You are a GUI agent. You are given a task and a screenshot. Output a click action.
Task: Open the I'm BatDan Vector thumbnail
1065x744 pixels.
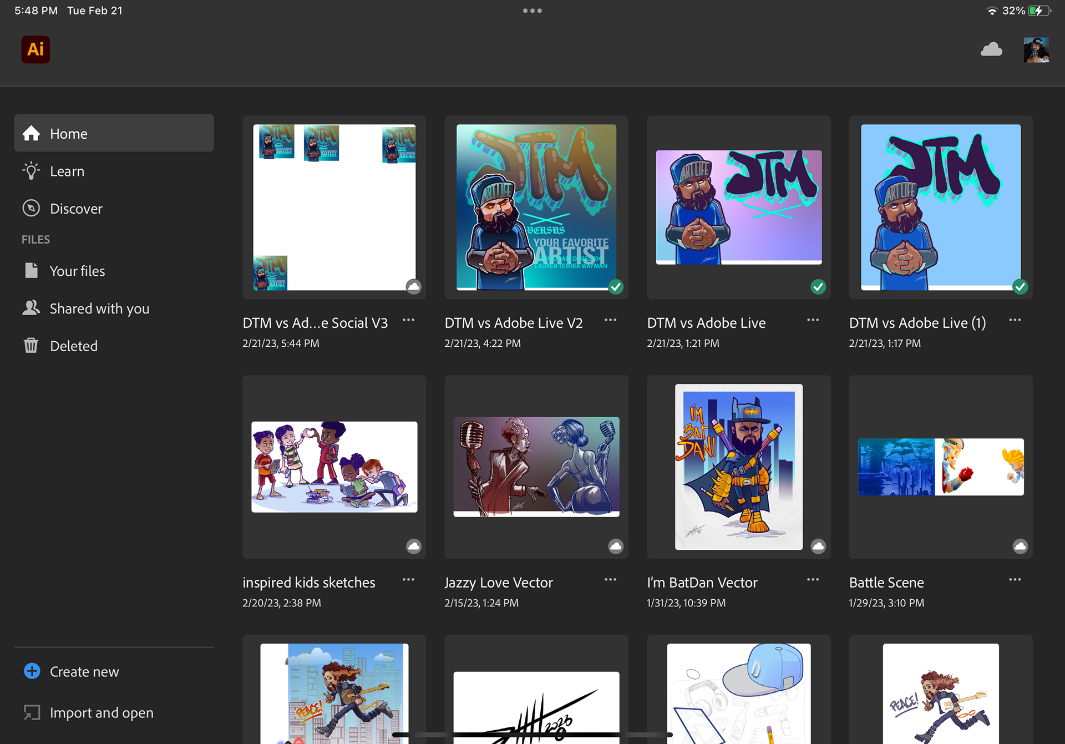(738, 467)
